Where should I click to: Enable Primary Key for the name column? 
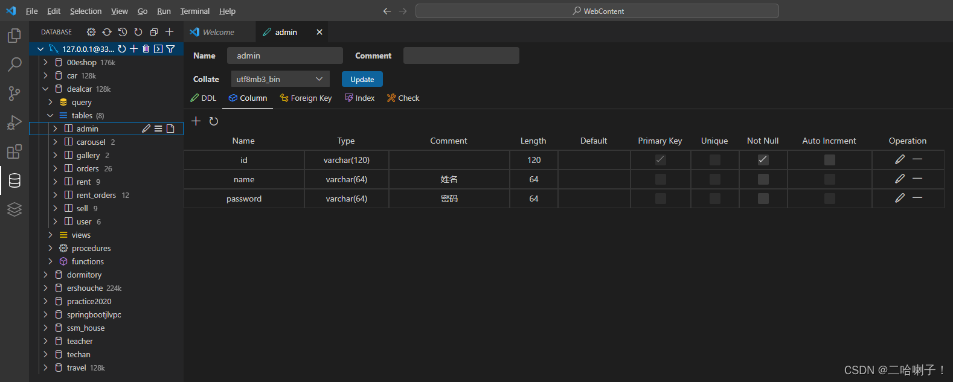[660, 179]
